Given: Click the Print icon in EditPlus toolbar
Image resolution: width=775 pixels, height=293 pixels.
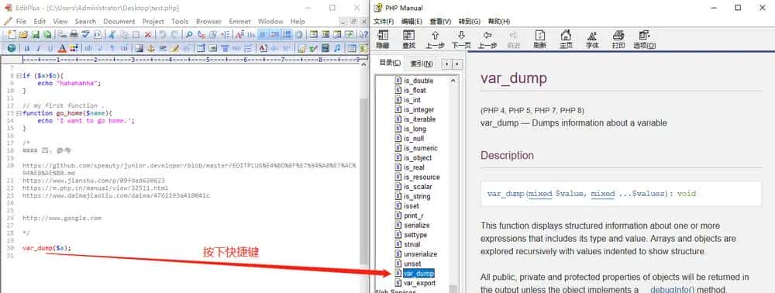Looking at the screenshot, I should coord(74,34).
